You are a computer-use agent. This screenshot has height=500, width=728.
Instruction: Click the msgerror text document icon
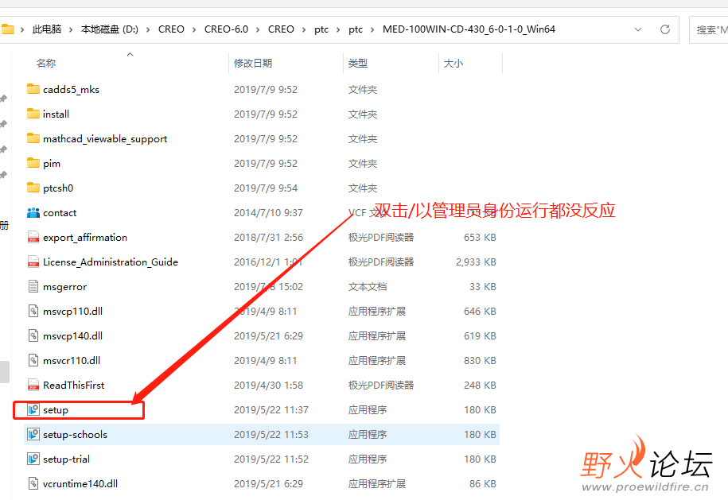point(33,286)
